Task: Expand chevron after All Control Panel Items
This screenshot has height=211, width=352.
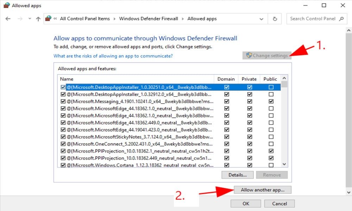Action: (114, 19)
